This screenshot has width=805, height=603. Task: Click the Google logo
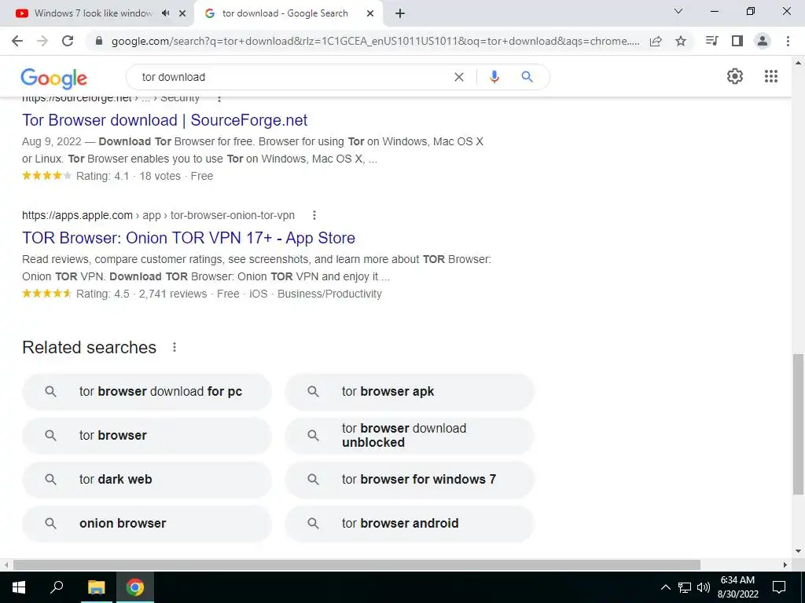pos(54,78)
